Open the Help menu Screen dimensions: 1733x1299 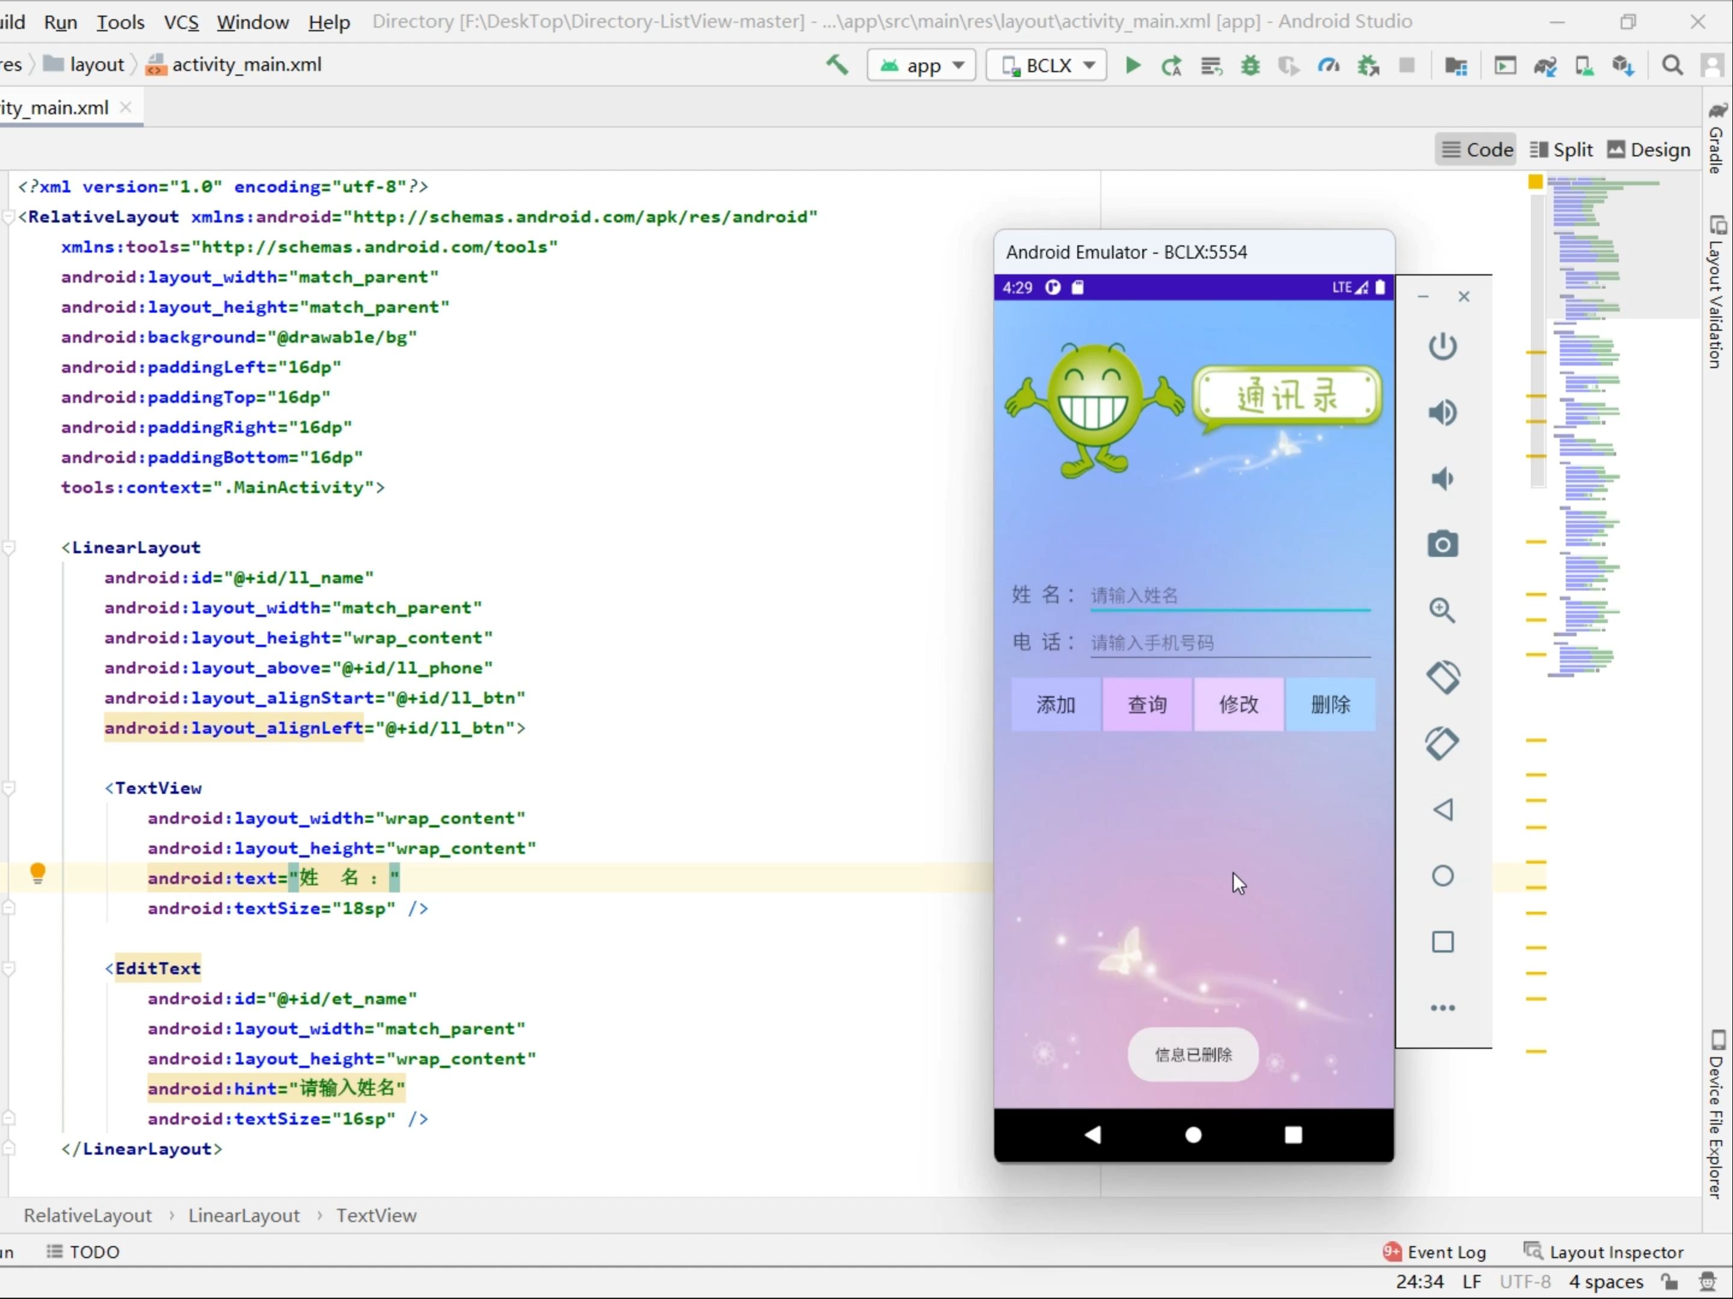tap(329, 22)
